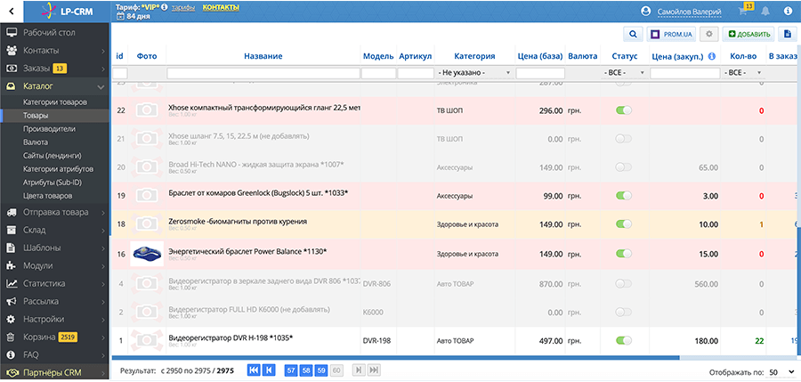
Task: Click the Корзина trash icon
Action: tap(12, 337)
